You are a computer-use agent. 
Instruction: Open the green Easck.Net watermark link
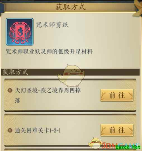128,147
